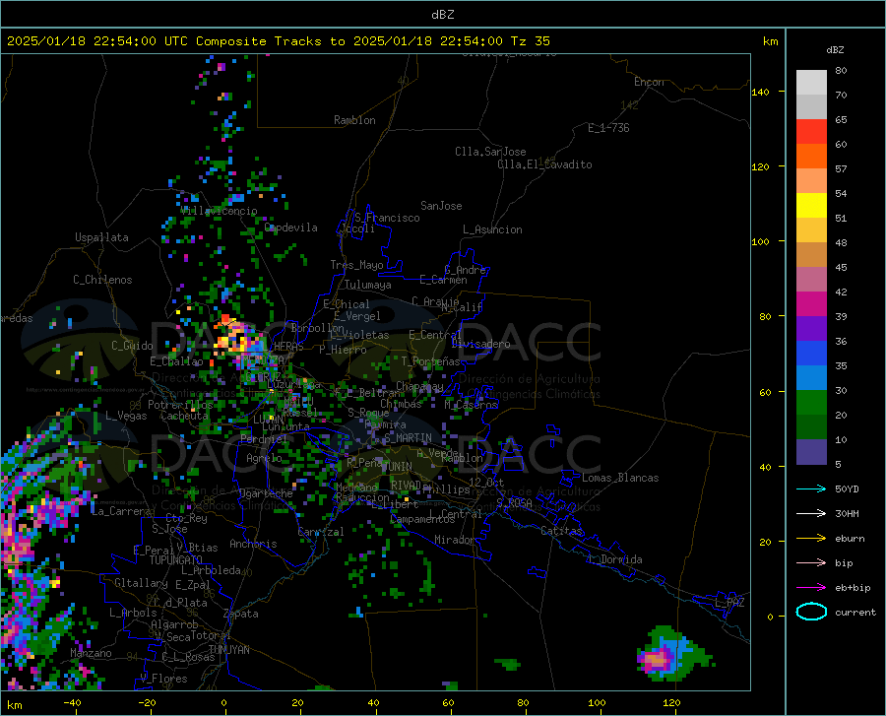
Task: Select the 42 dBZ magenta legend swatch
Action: coord(811,304)
